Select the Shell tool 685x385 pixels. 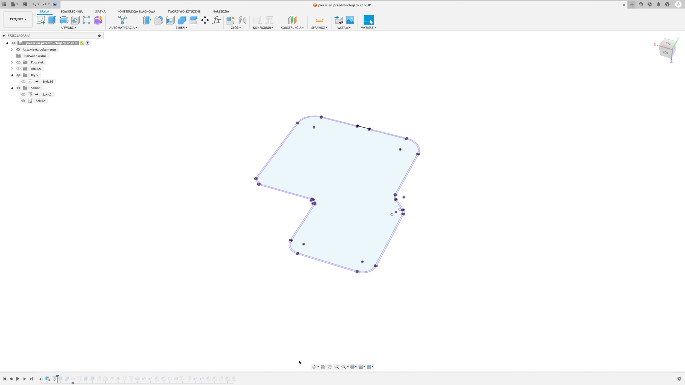[171, 20]
